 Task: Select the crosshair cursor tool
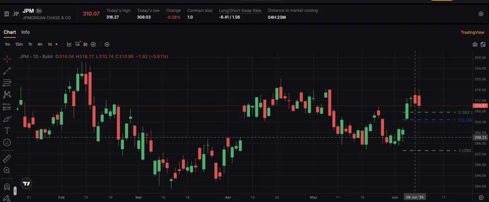pos(7,59)
